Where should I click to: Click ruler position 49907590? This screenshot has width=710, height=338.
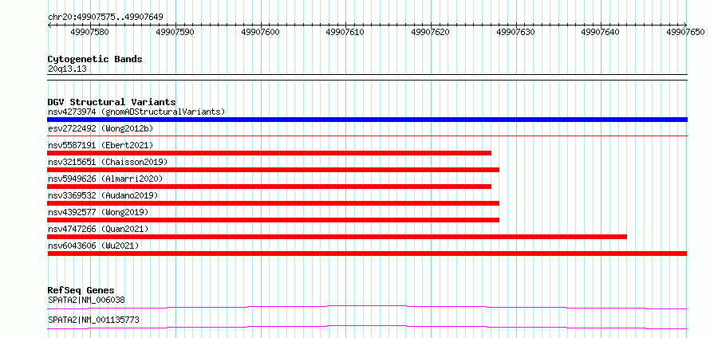(x=176, y=32)
